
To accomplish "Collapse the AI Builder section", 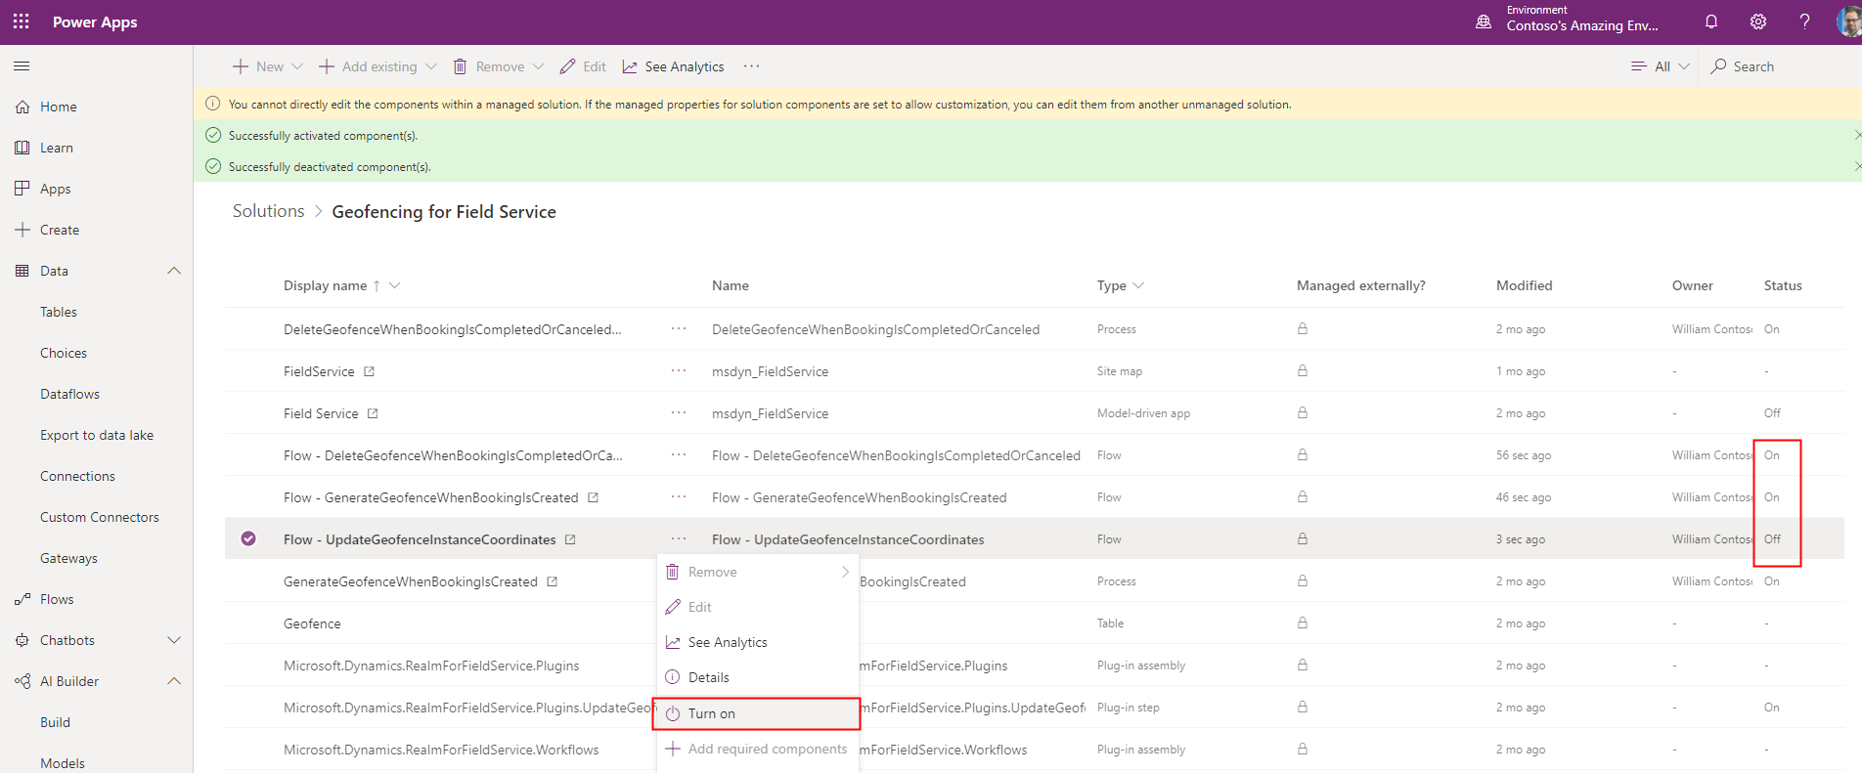I will (x=174, y=681).
